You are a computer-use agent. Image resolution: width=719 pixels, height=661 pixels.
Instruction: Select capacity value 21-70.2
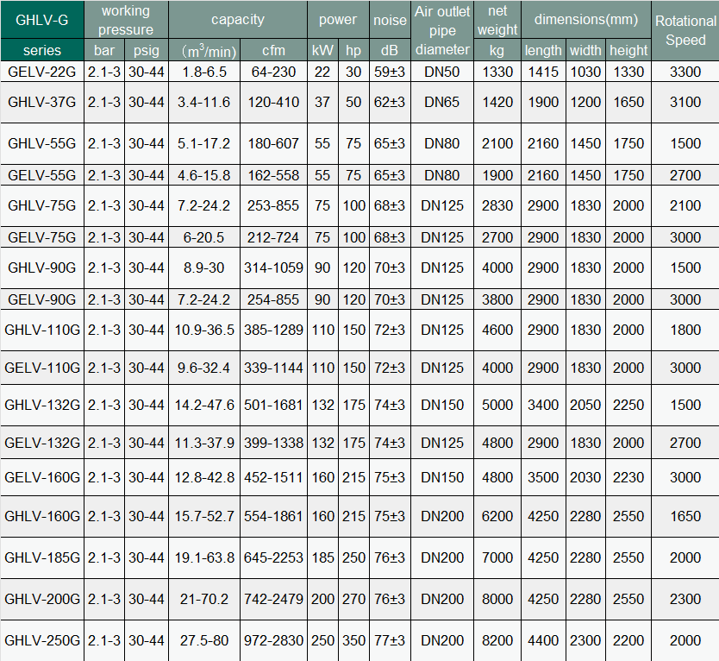[x=204, y=599]
